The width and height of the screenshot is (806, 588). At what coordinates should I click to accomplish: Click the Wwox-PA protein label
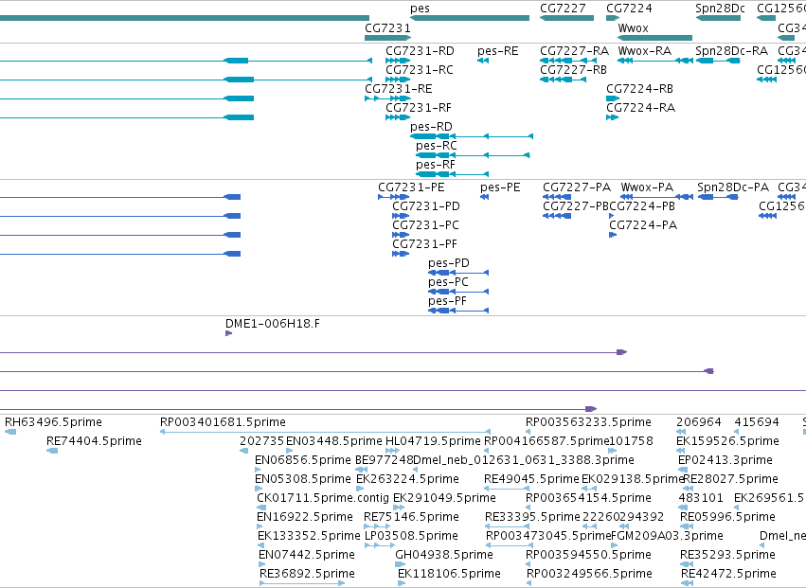click(x=647, y=187)
